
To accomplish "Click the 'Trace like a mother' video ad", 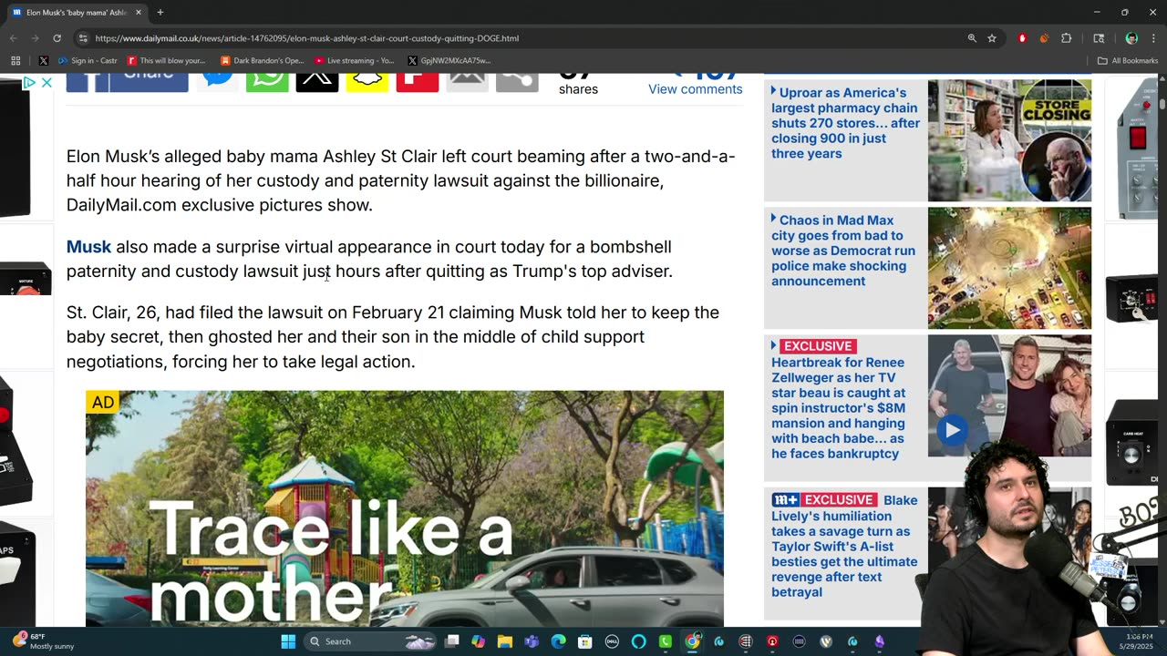I will tap(405, 508).
